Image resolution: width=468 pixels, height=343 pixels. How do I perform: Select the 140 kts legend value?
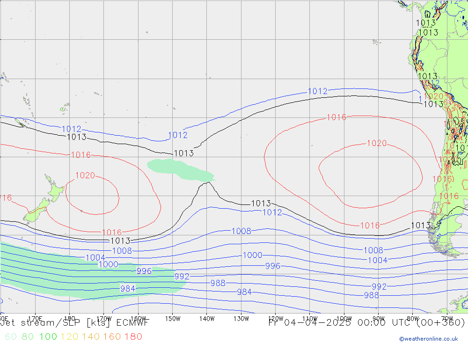pyautogui.click(x=90, y=337)
